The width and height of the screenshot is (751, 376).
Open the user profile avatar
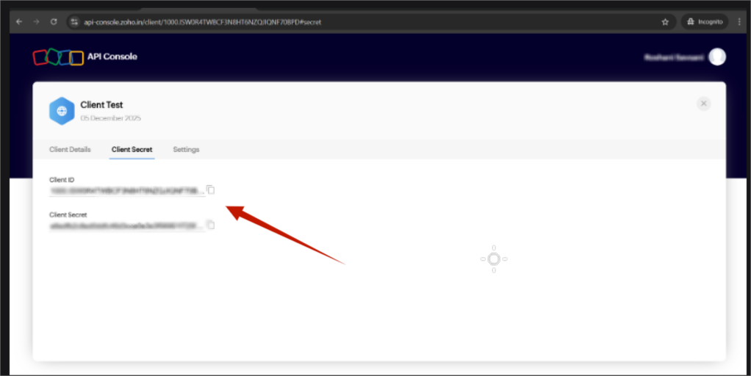pos(716,57)
